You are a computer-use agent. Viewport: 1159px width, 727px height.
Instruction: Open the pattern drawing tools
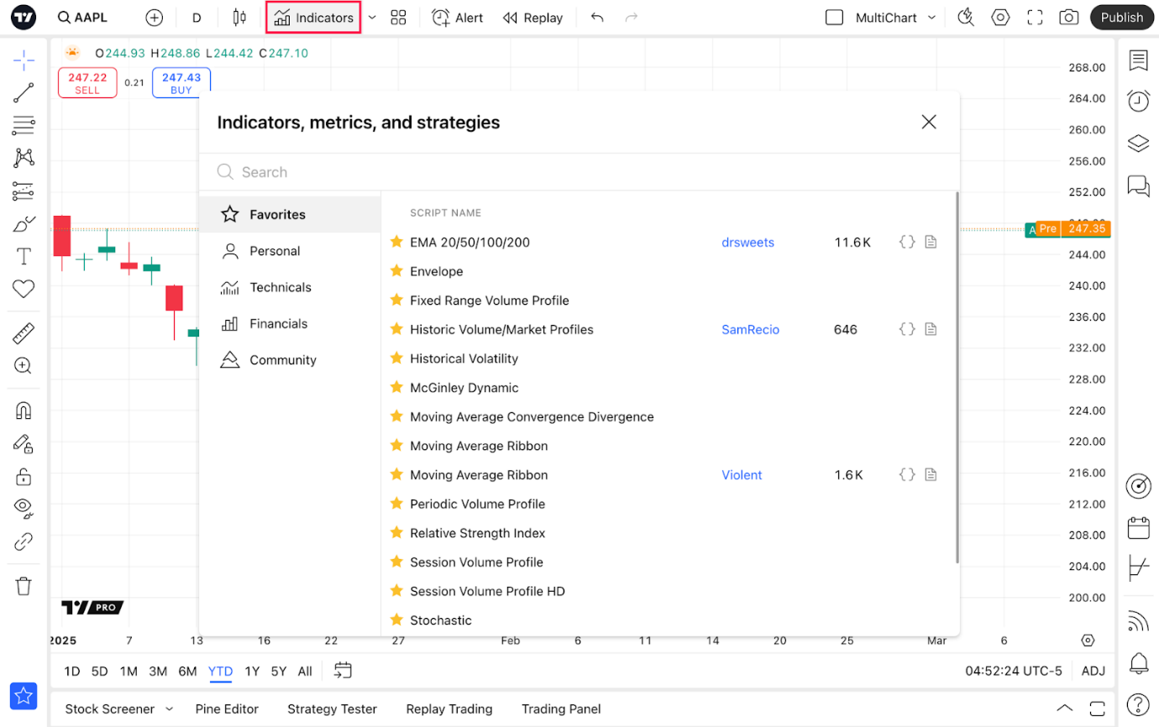tap(24, 158)
